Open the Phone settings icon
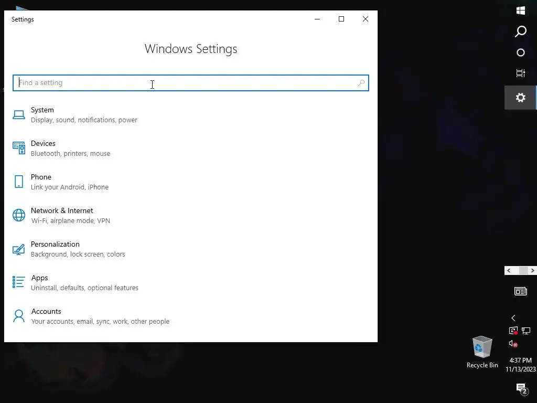Viewport: 537px width, 403px height. pos(19,182)
